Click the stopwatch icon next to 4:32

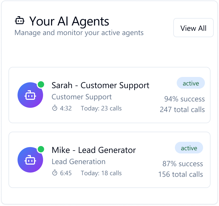(x=54, y=108)
